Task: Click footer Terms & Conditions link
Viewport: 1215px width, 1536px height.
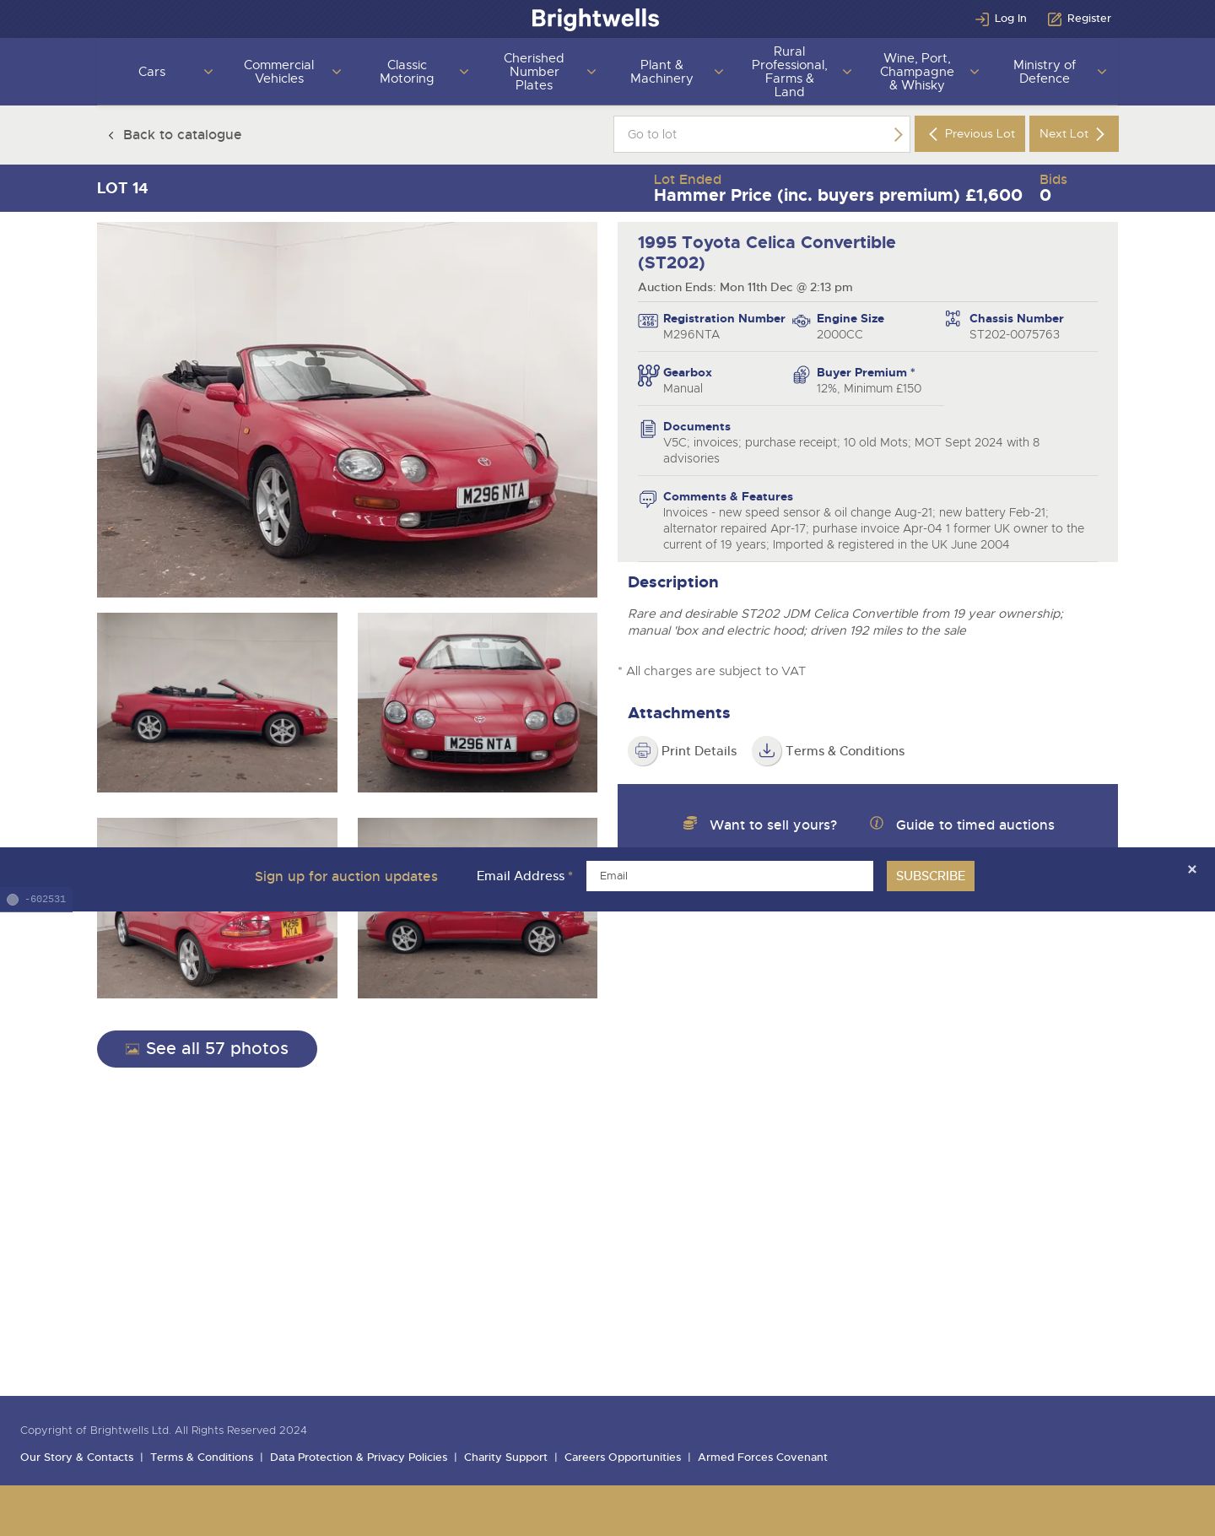Action: [x=202, y=1458]
